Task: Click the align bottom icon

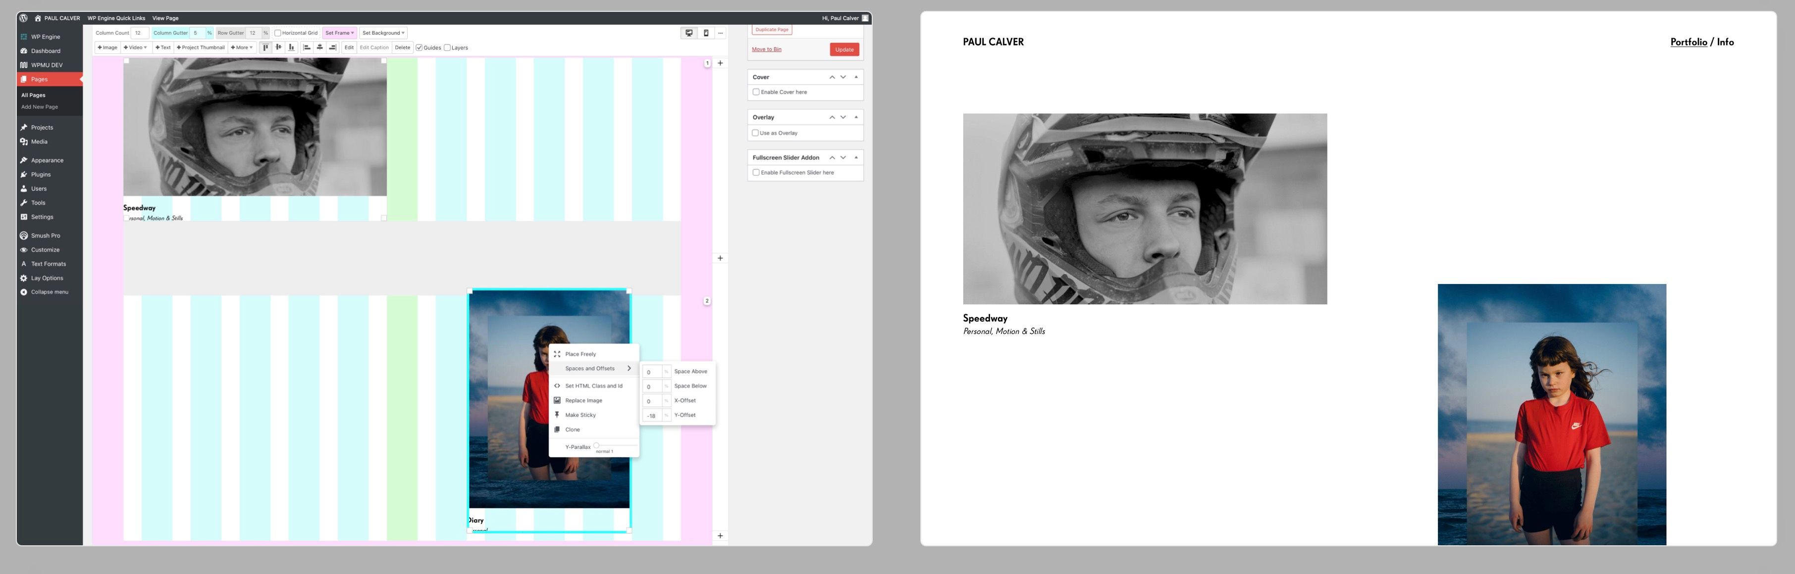Action: point(291,48)
